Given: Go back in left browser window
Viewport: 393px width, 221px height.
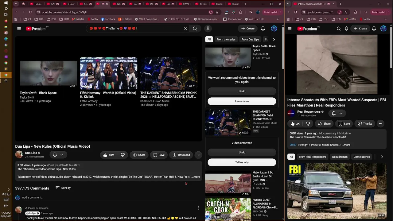Looking at the screenshot, I should tap(17, 12).
